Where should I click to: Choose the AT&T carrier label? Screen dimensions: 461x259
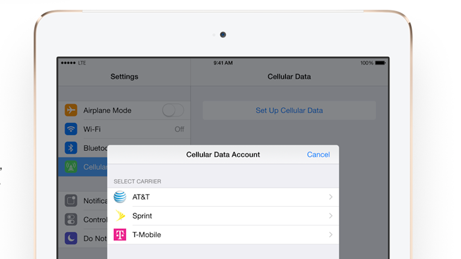(141, 197)
